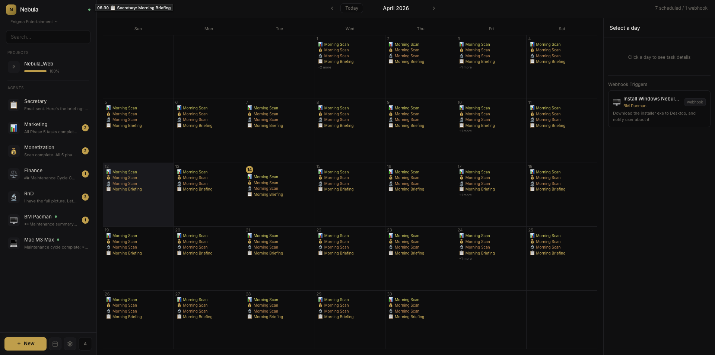Go to previous month with left chevron
The height and width of the screenshot is (355, 715).
[332, 8]
